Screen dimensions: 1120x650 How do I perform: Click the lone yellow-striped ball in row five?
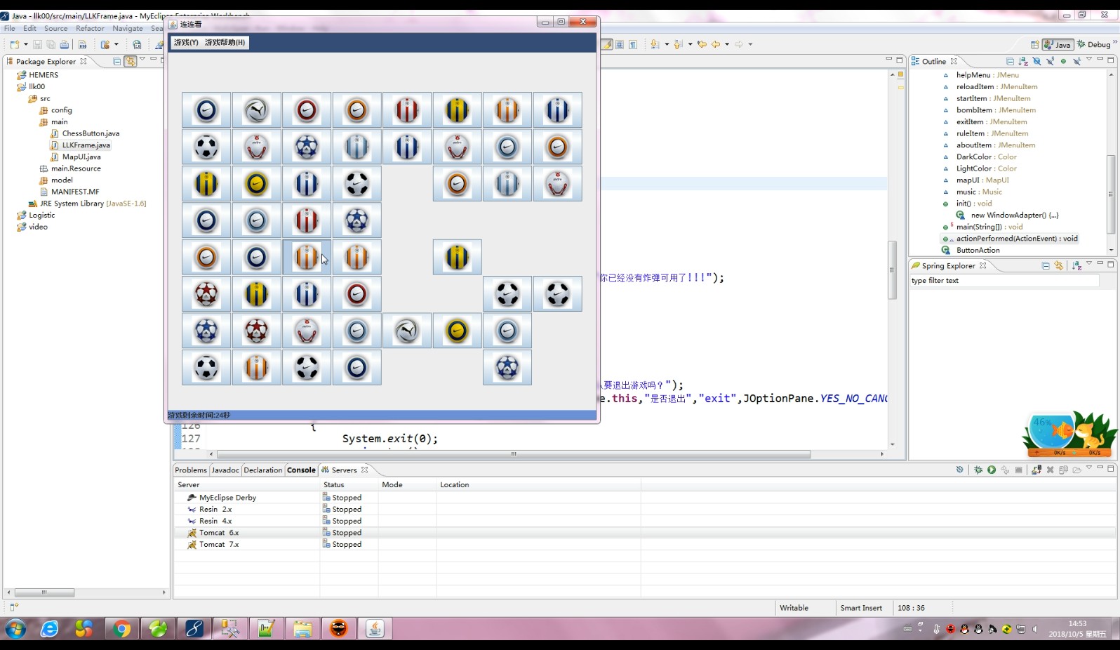tap(457, 257)
